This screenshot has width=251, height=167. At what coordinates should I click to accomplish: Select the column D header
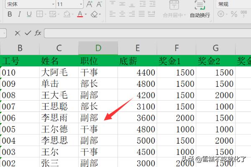98,48
